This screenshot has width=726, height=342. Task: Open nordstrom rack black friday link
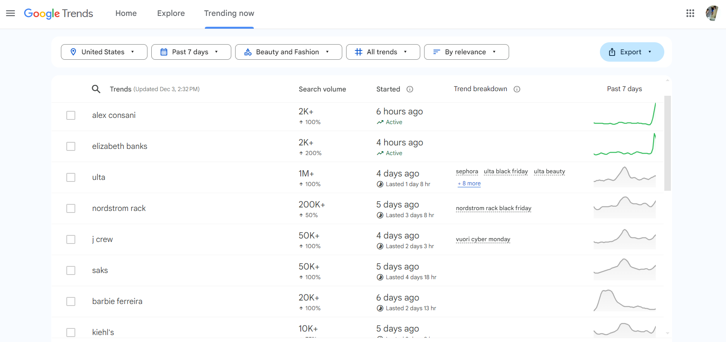pyautogui.click(x=494, y=208)
